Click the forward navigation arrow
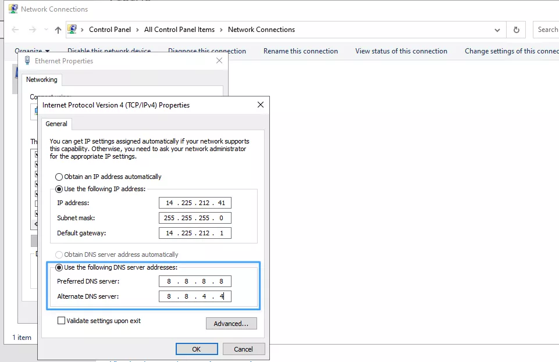Viewport: 559px width, 362px height. (33, 30)
